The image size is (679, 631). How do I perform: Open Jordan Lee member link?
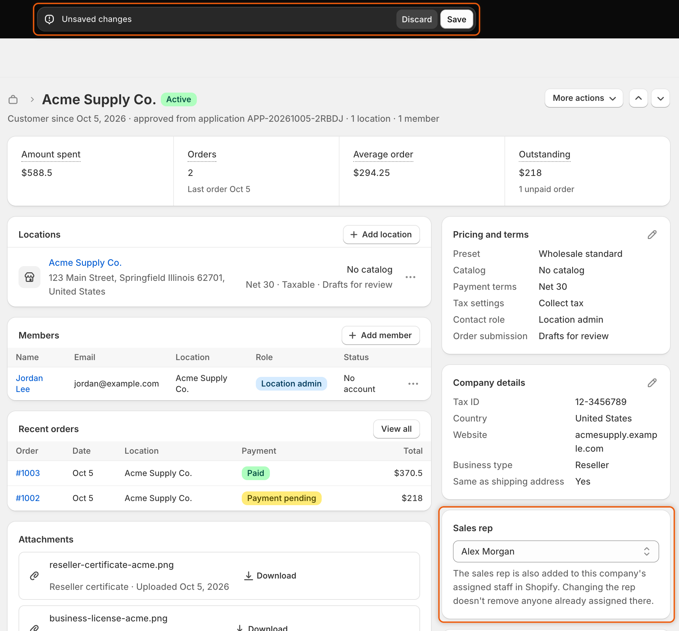coord(29,384)
